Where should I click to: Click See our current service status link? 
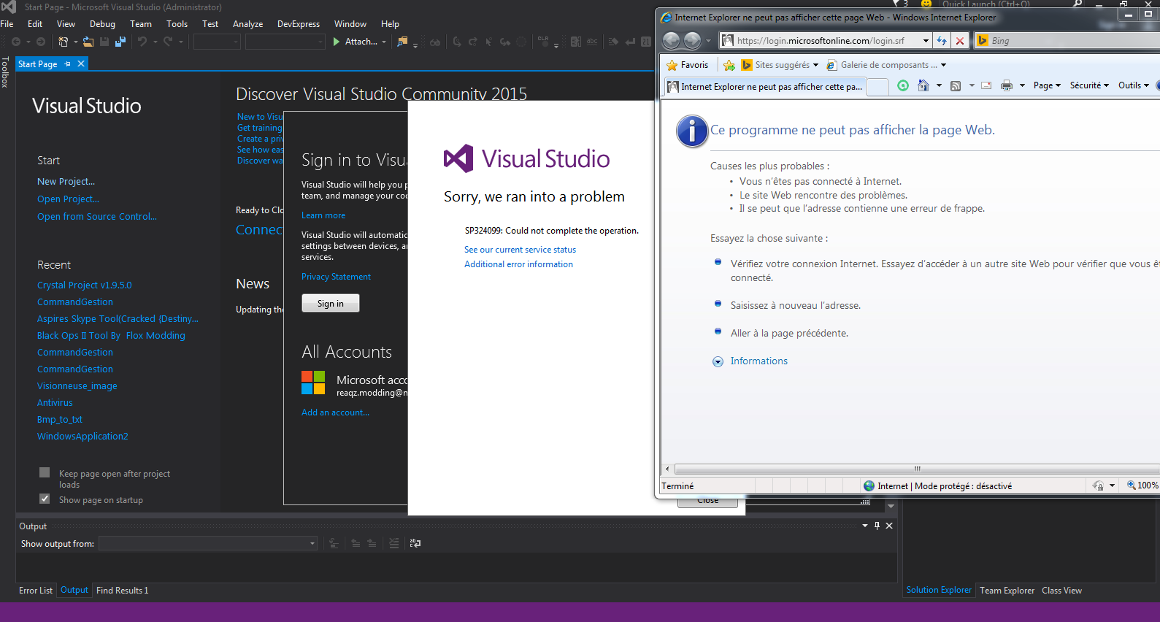(x=520, y=250)
